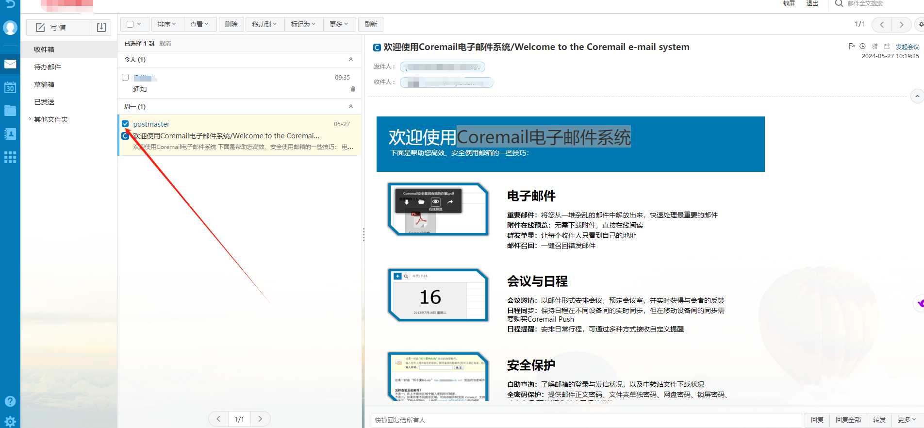Image resolution: width=924 pixels, height=428 pixels.
Task: Click the recipient address chip after 收件人
Action: 447,82
